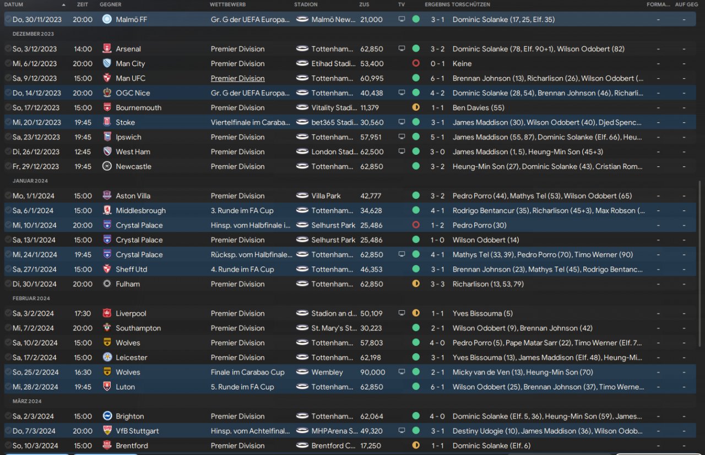Click the green win marker in Man UFC row
Viewport: 705px width, 455px height.
pos(416,78)
